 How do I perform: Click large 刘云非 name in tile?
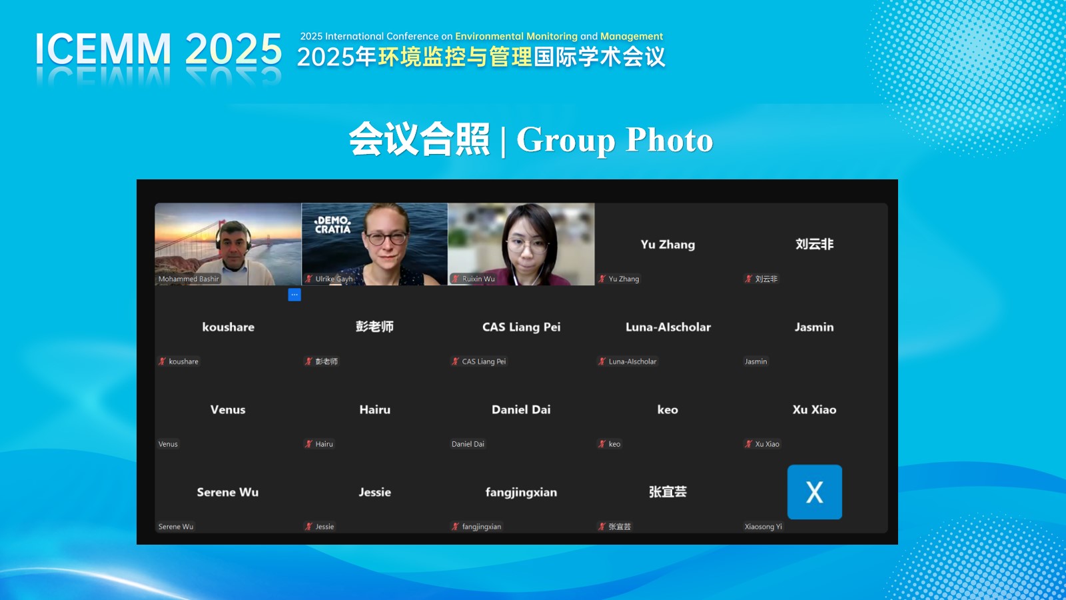coord(814,244)
